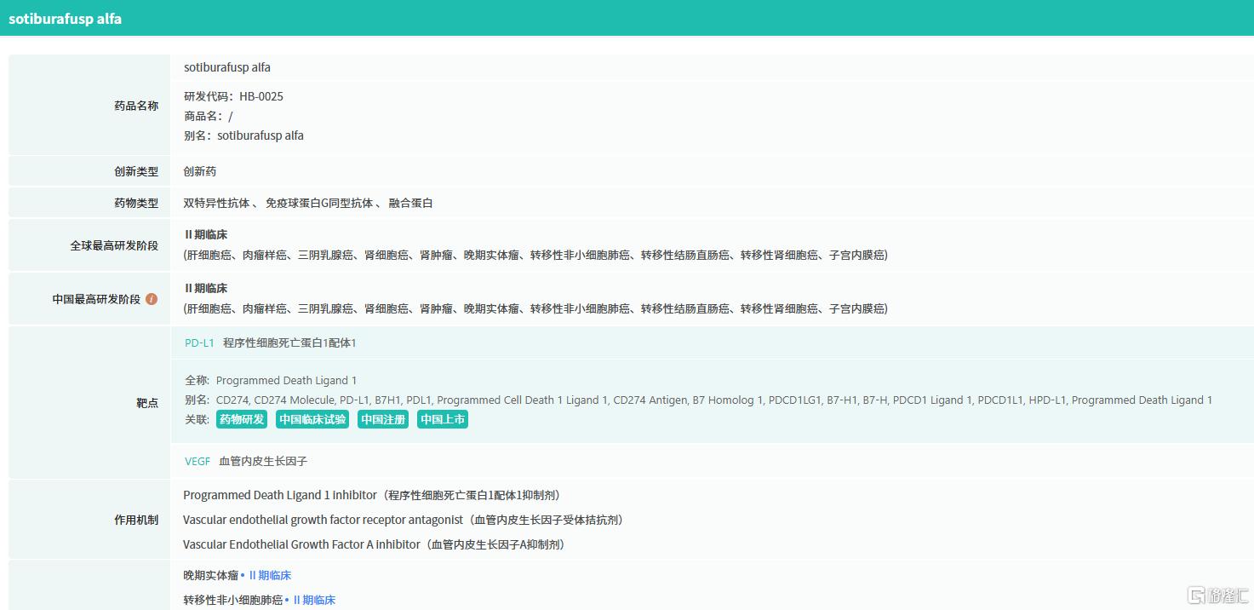Select the CD274 alias list line

(699, 400)
